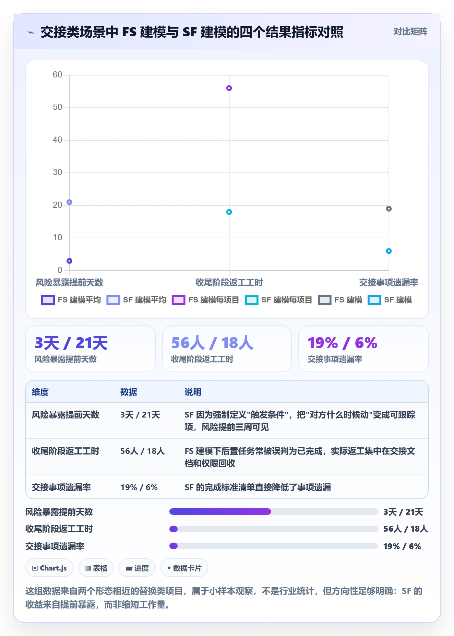Click the 表格 tag chip
The image size is (454, 636).
pyautogui.click(x=96, y=568)
